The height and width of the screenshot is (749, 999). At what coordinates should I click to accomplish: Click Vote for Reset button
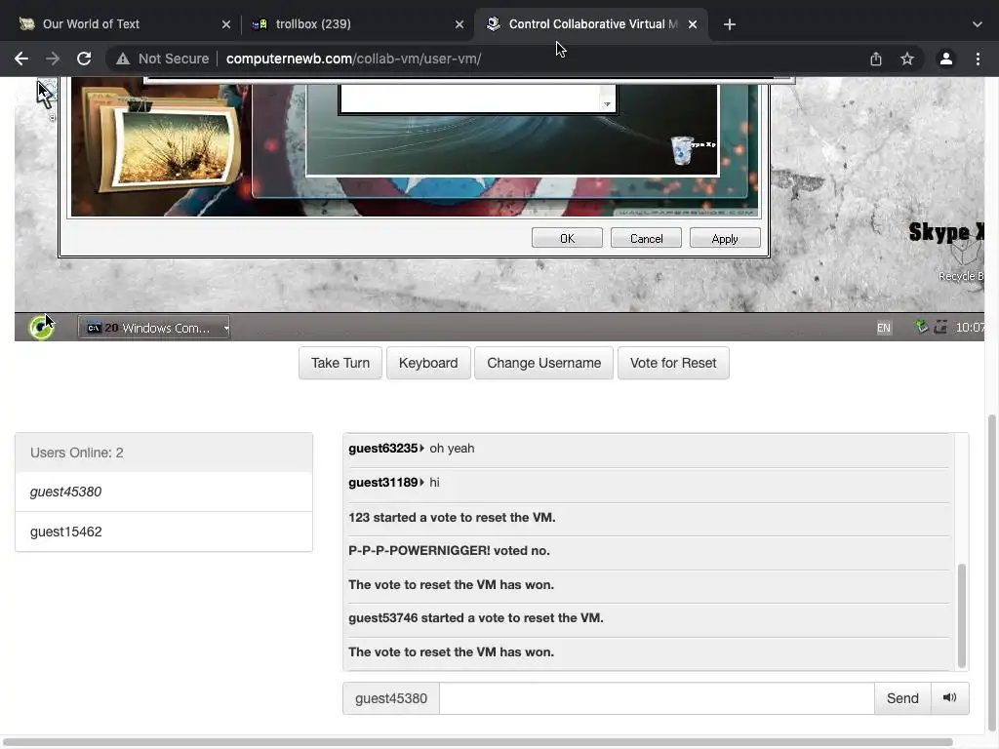(x=673, y=363)
